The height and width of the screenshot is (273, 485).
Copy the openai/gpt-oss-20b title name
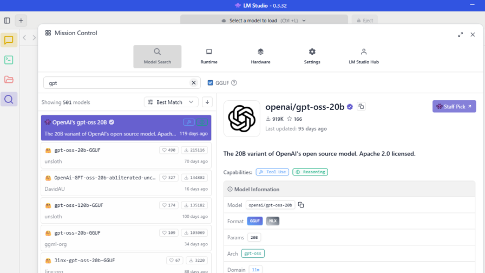click(362, 107)
